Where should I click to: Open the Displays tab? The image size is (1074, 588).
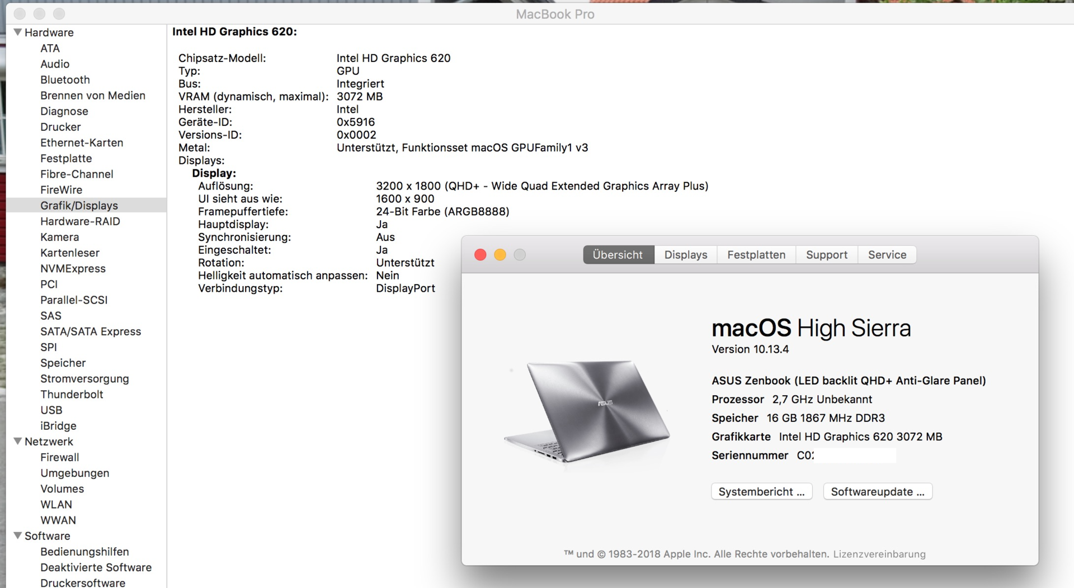pyautogui.click(x=686, y=255)
